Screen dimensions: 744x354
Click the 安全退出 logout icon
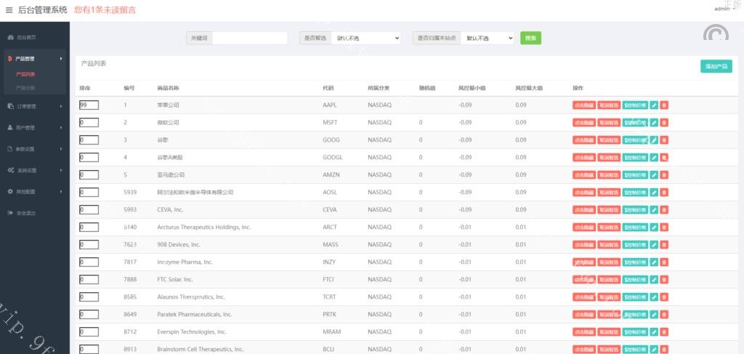point(10,213)
